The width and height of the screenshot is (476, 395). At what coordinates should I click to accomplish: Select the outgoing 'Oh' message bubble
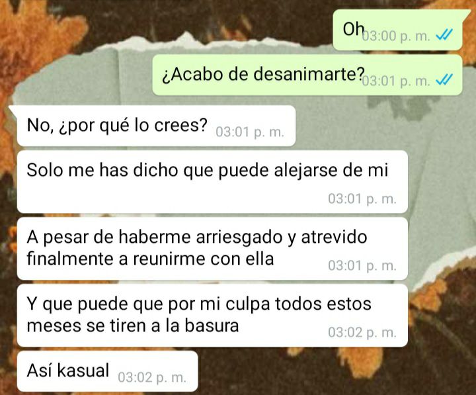pyautogui.click(x=398, y=30)
